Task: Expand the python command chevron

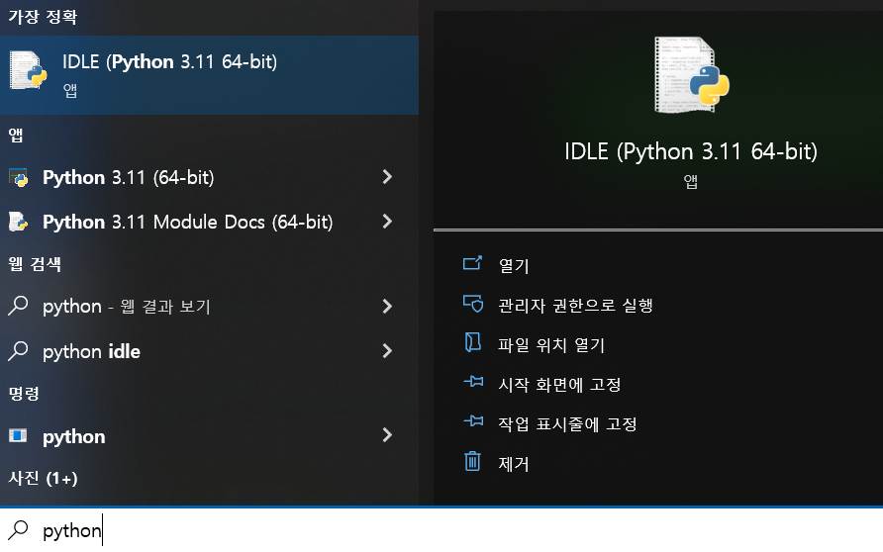Action: pyautogui.click(x=387, y=434)
